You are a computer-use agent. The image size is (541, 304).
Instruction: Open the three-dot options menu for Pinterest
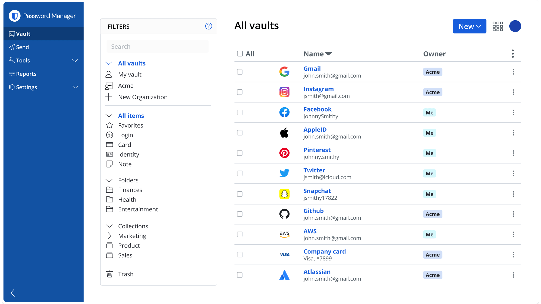pos(513,153)
